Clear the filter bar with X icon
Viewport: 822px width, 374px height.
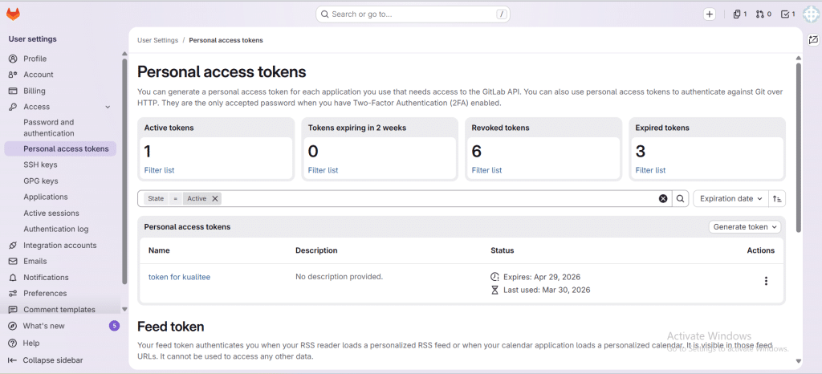(x=663, y=198)
